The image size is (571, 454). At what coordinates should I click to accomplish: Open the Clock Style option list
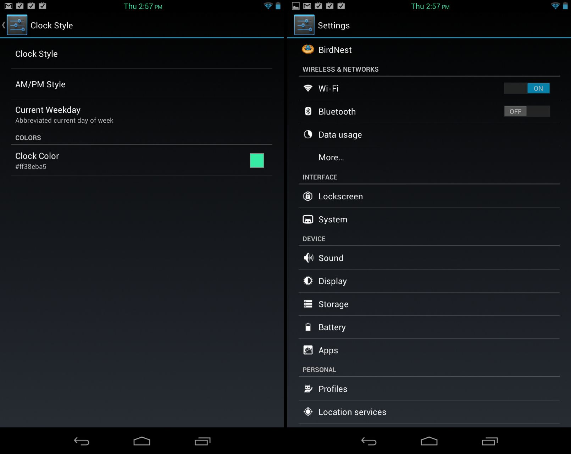(142, 54)
